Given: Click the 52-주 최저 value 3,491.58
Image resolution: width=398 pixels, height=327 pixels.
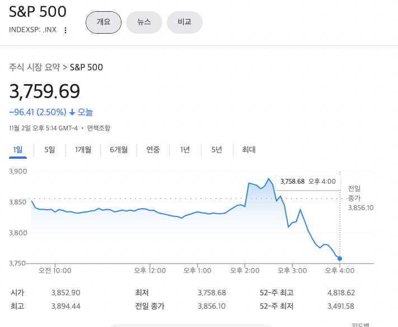Looking at the screenshot, I should (341, 306).
